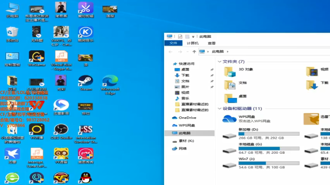Switch to the 计算机 ribbon tab
Viewport: 330px width, 185px height.
[193, 43]
